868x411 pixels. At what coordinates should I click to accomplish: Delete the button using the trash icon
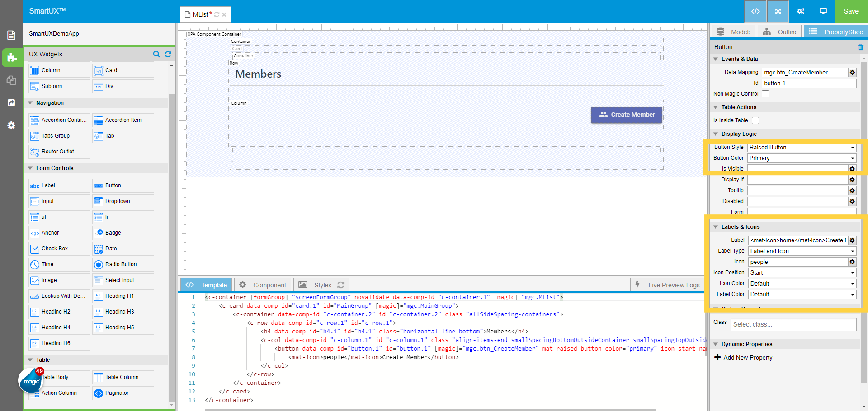click(x=861, y=47)
